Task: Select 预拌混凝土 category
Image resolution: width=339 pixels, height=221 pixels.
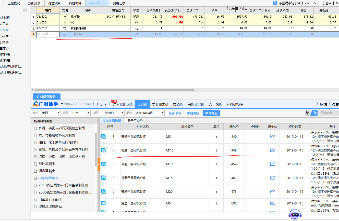Action: pos(47,164)
